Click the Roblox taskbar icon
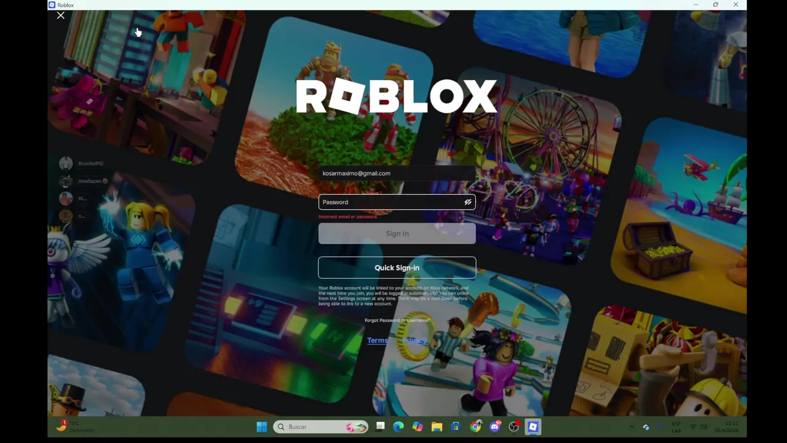The image size is (787, 443). [533, 426]
